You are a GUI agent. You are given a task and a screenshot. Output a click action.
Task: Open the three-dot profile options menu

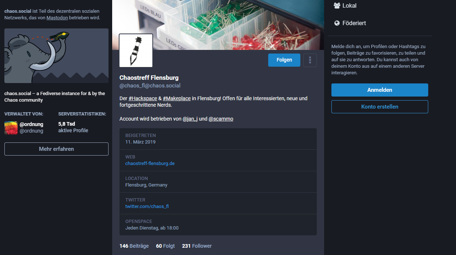pyautogui.click(x=310, y=60)
